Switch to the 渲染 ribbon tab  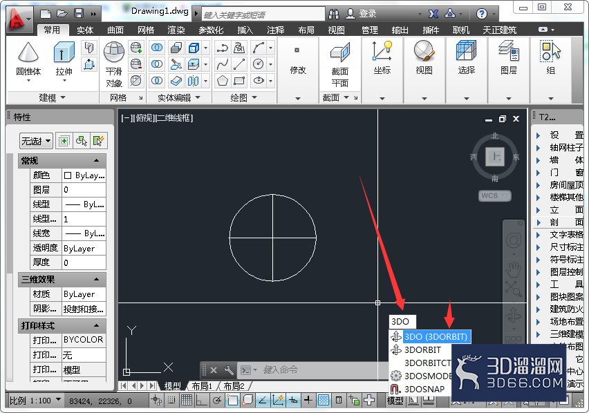pyautogui.click(x=176, y=30)
